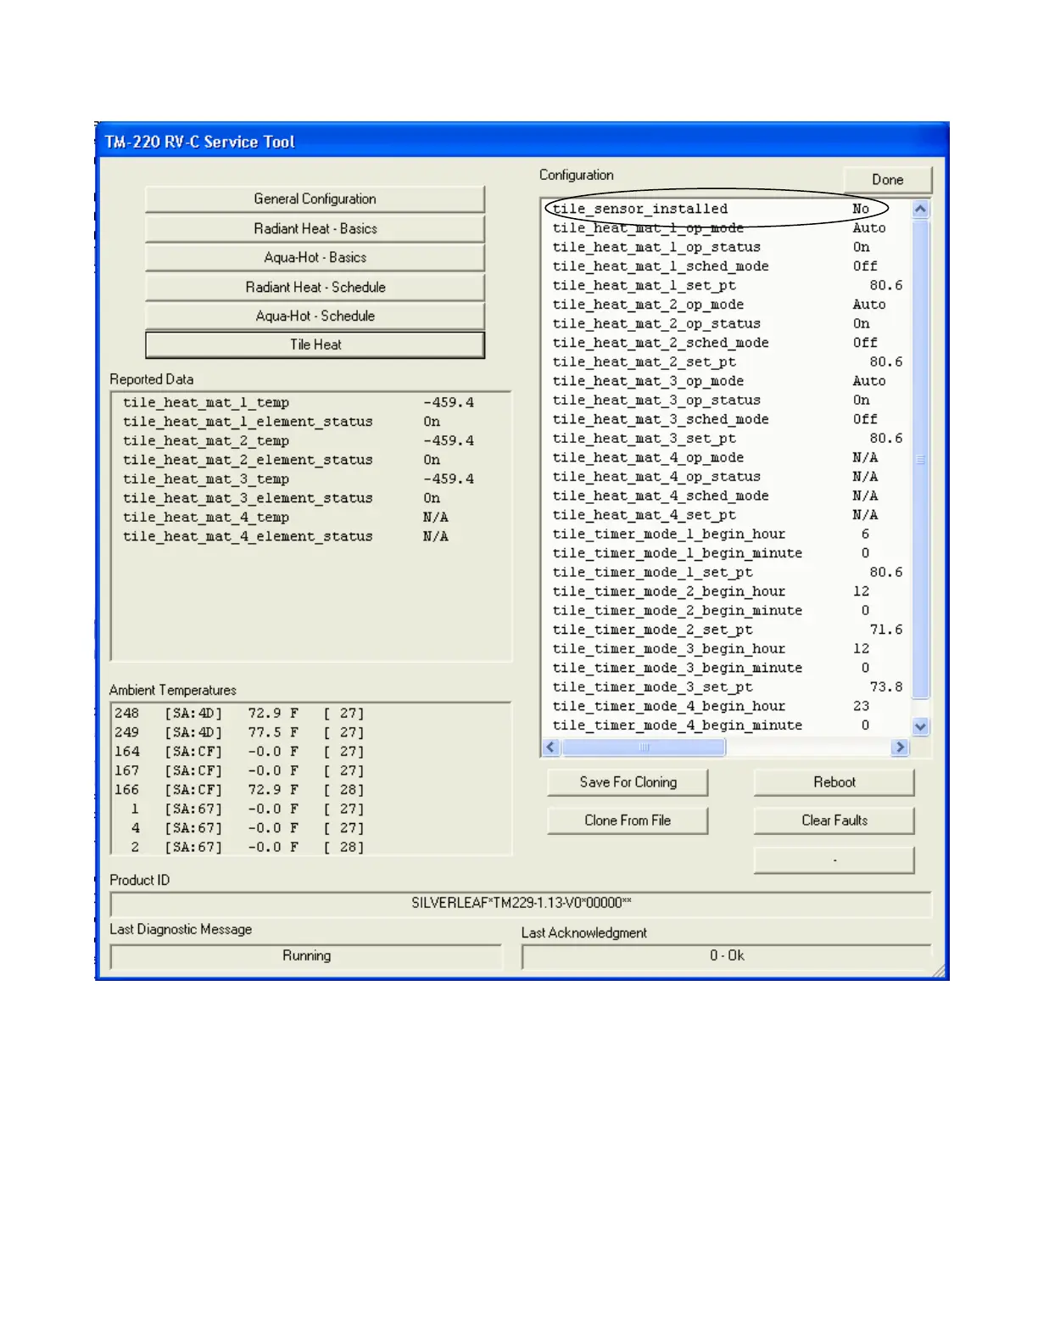Open General Configuration page
Screen dimensions: 1038x1344
[315, 199]
